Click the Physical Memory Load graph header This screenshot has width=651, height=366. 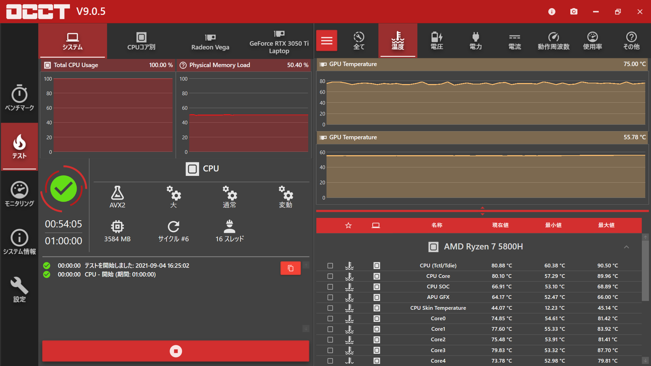coord(244,65)
